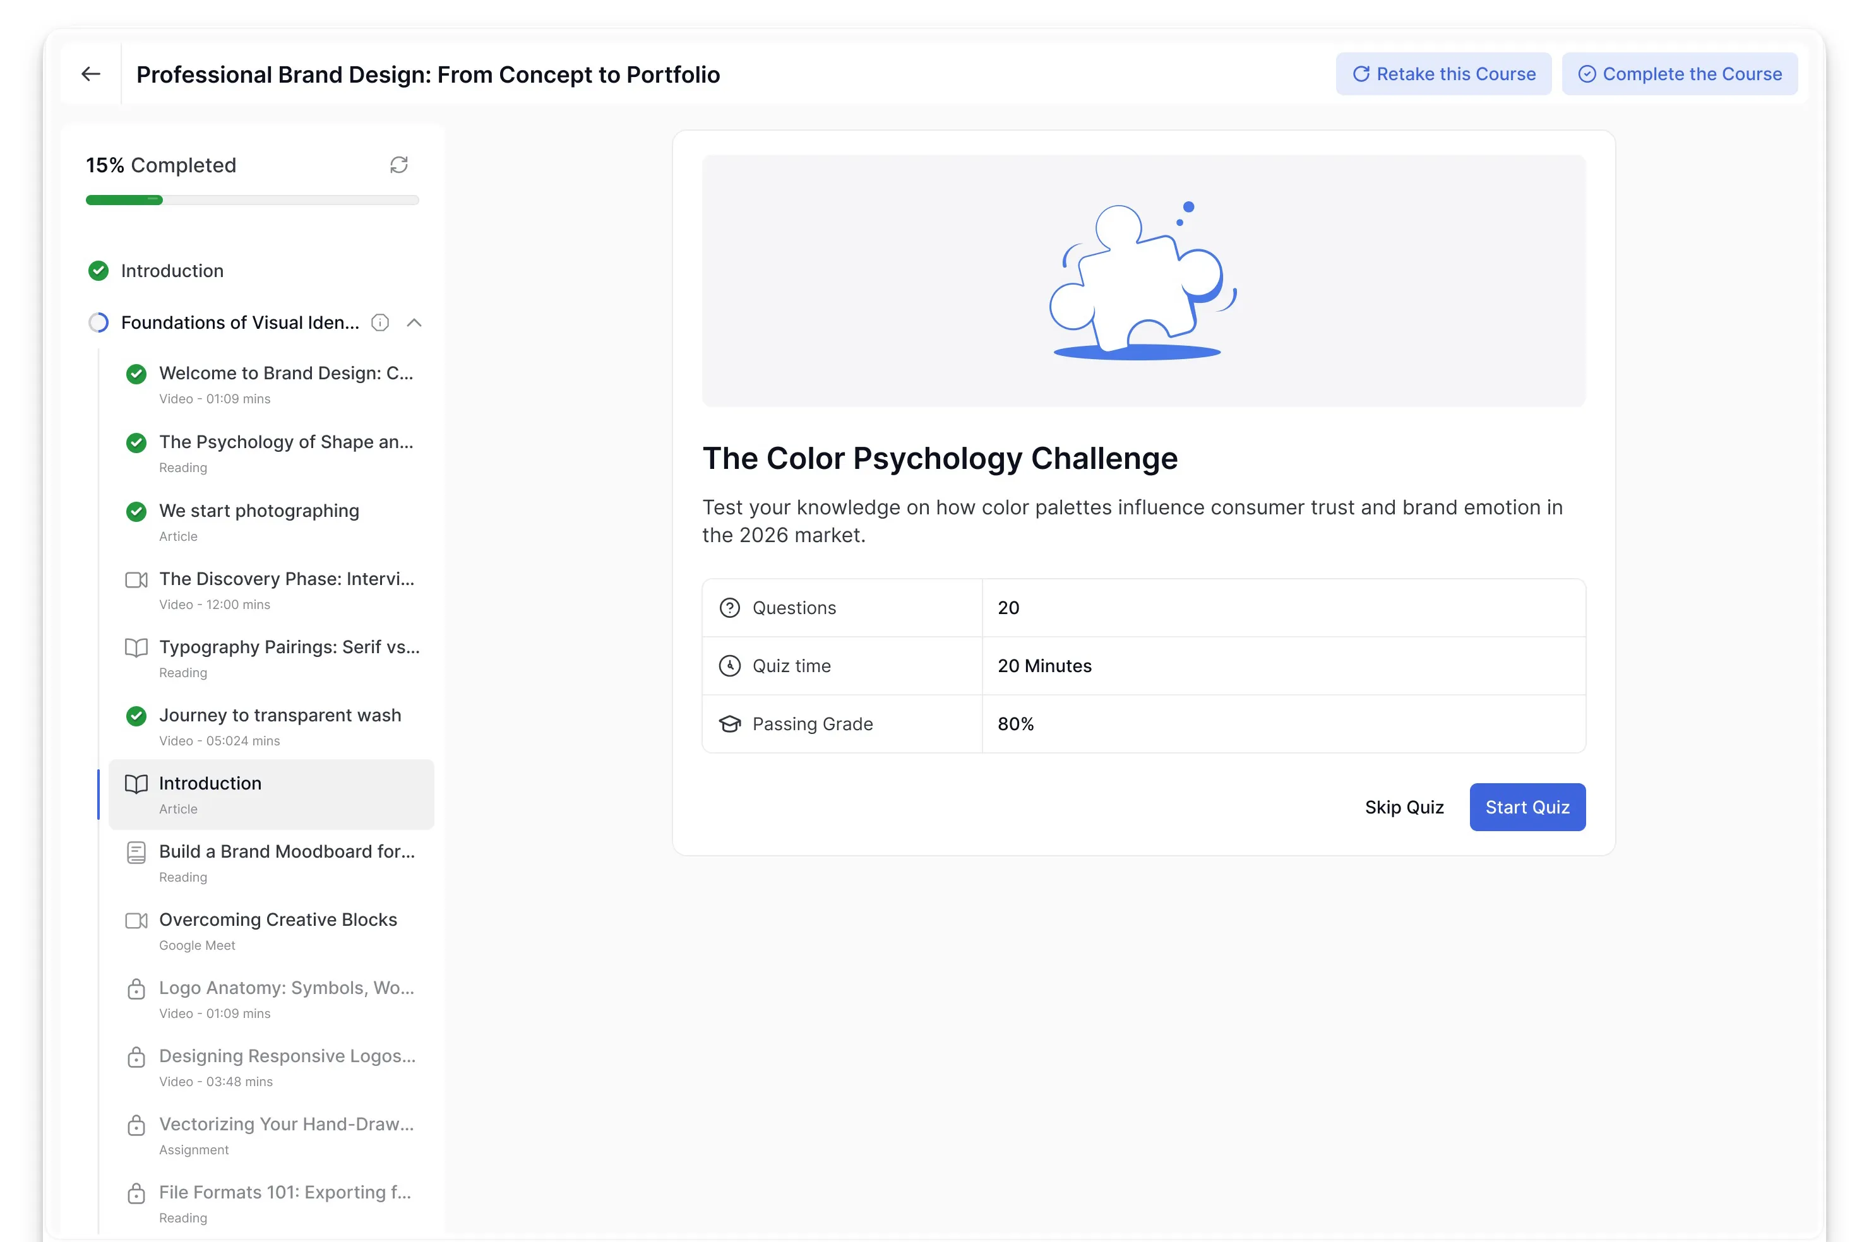Refresh progress with the sync icon
The image size is (1869, 1242).
398,165
